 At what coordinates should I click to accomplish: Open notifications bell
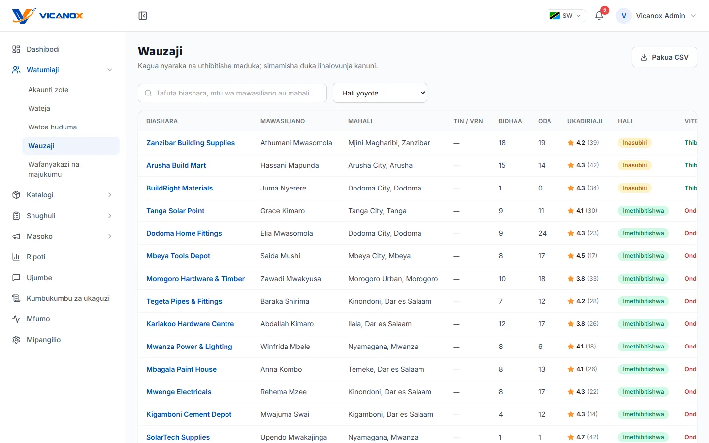(599, 16)
